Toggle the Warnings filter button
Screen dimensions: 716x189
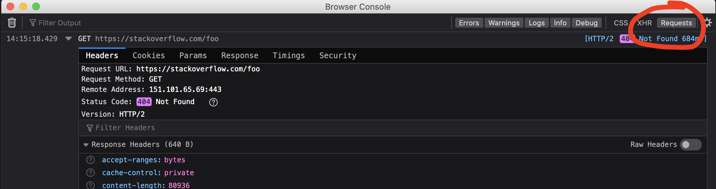tap(504, 23)
